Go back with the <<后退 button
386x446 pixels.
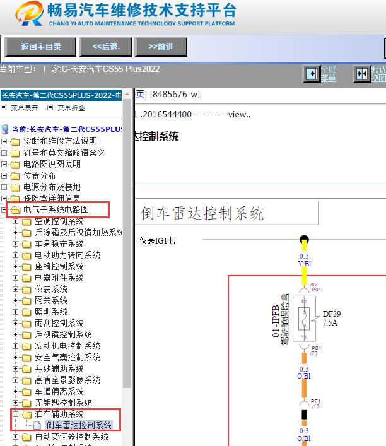tap(106, 47)
